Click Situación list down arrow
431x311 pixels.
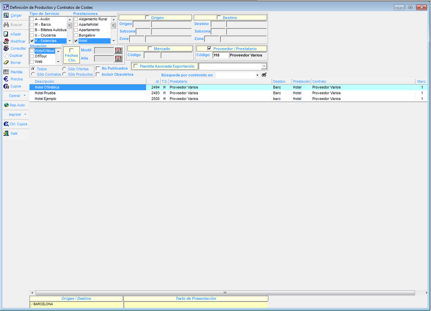coord(58,62)
